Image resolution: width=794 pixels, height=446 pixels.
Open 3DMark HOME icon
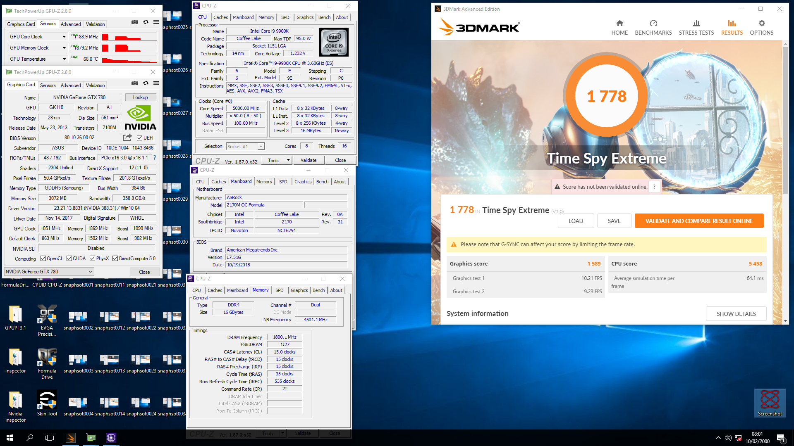pos(619,24)
